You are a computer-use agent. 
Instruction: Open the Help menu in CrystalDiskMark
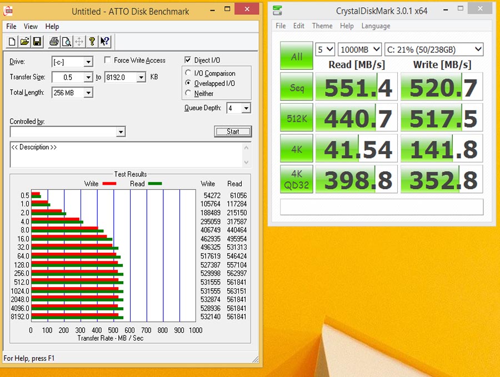pos(347,26)
